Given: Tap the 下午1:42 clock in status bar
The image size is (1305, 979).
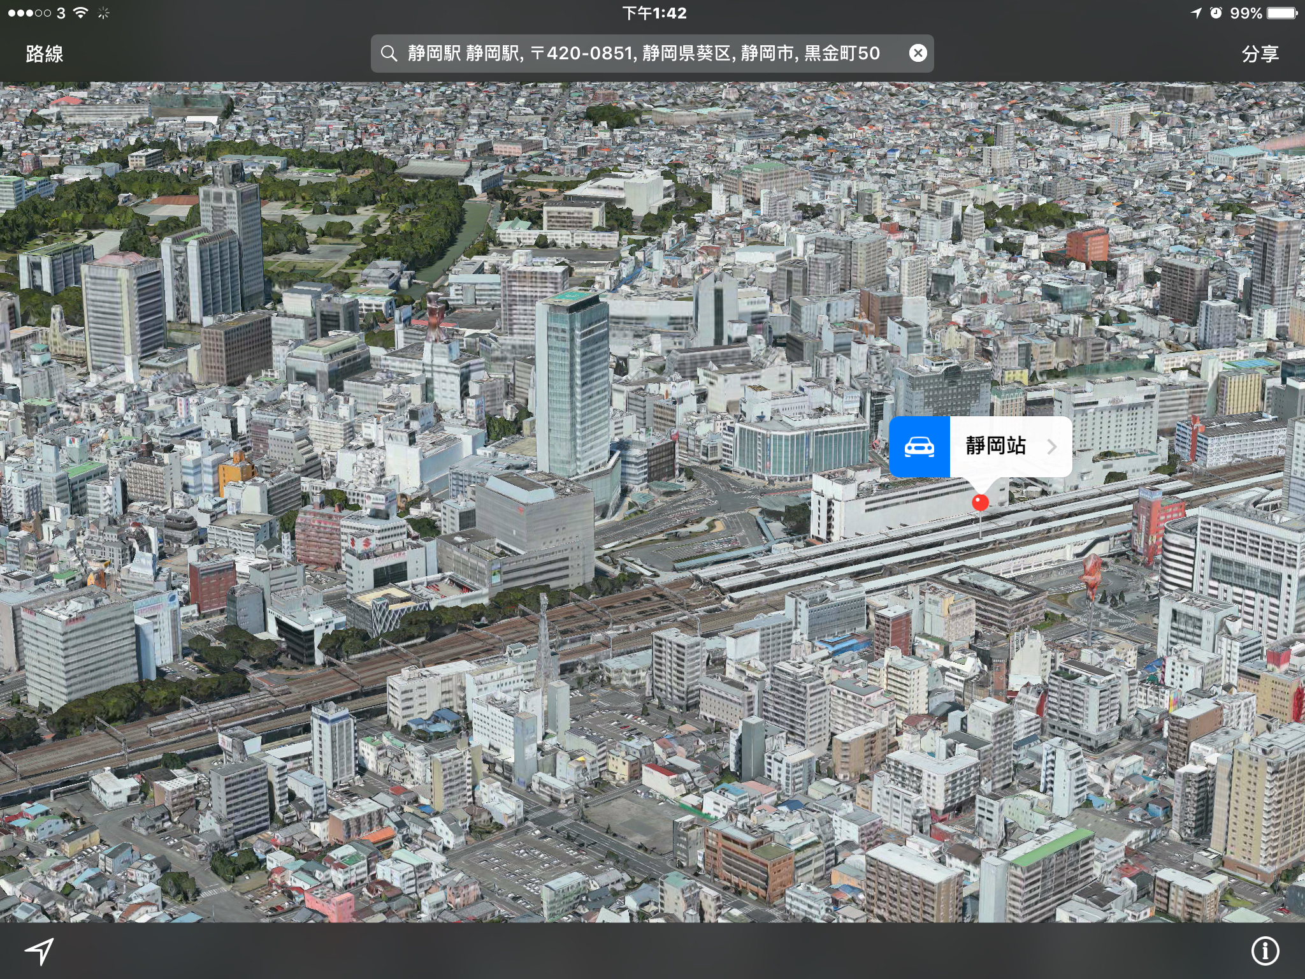Looking at the screenshot, I should point(654,13).
